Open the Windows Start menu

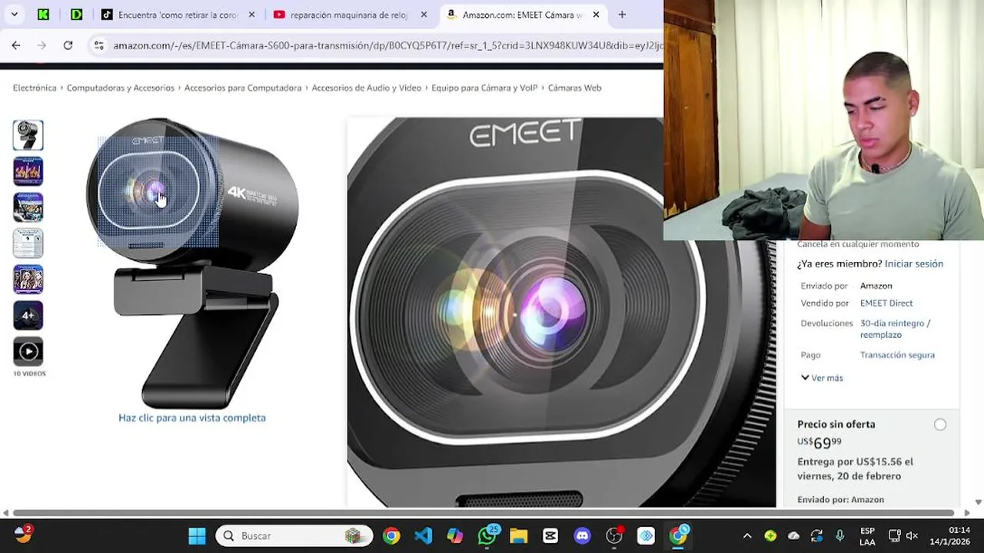(197, 535)
